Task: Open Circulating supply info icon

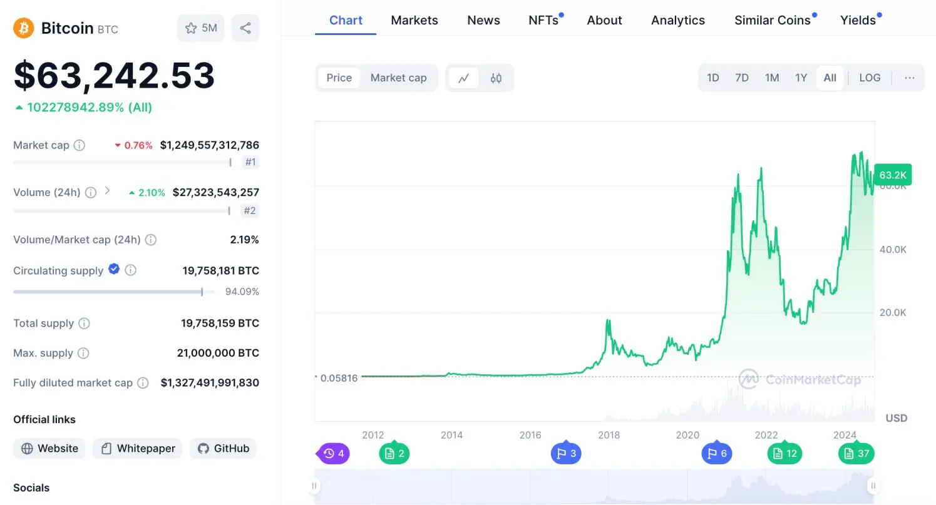Action: tap(130, 270)
